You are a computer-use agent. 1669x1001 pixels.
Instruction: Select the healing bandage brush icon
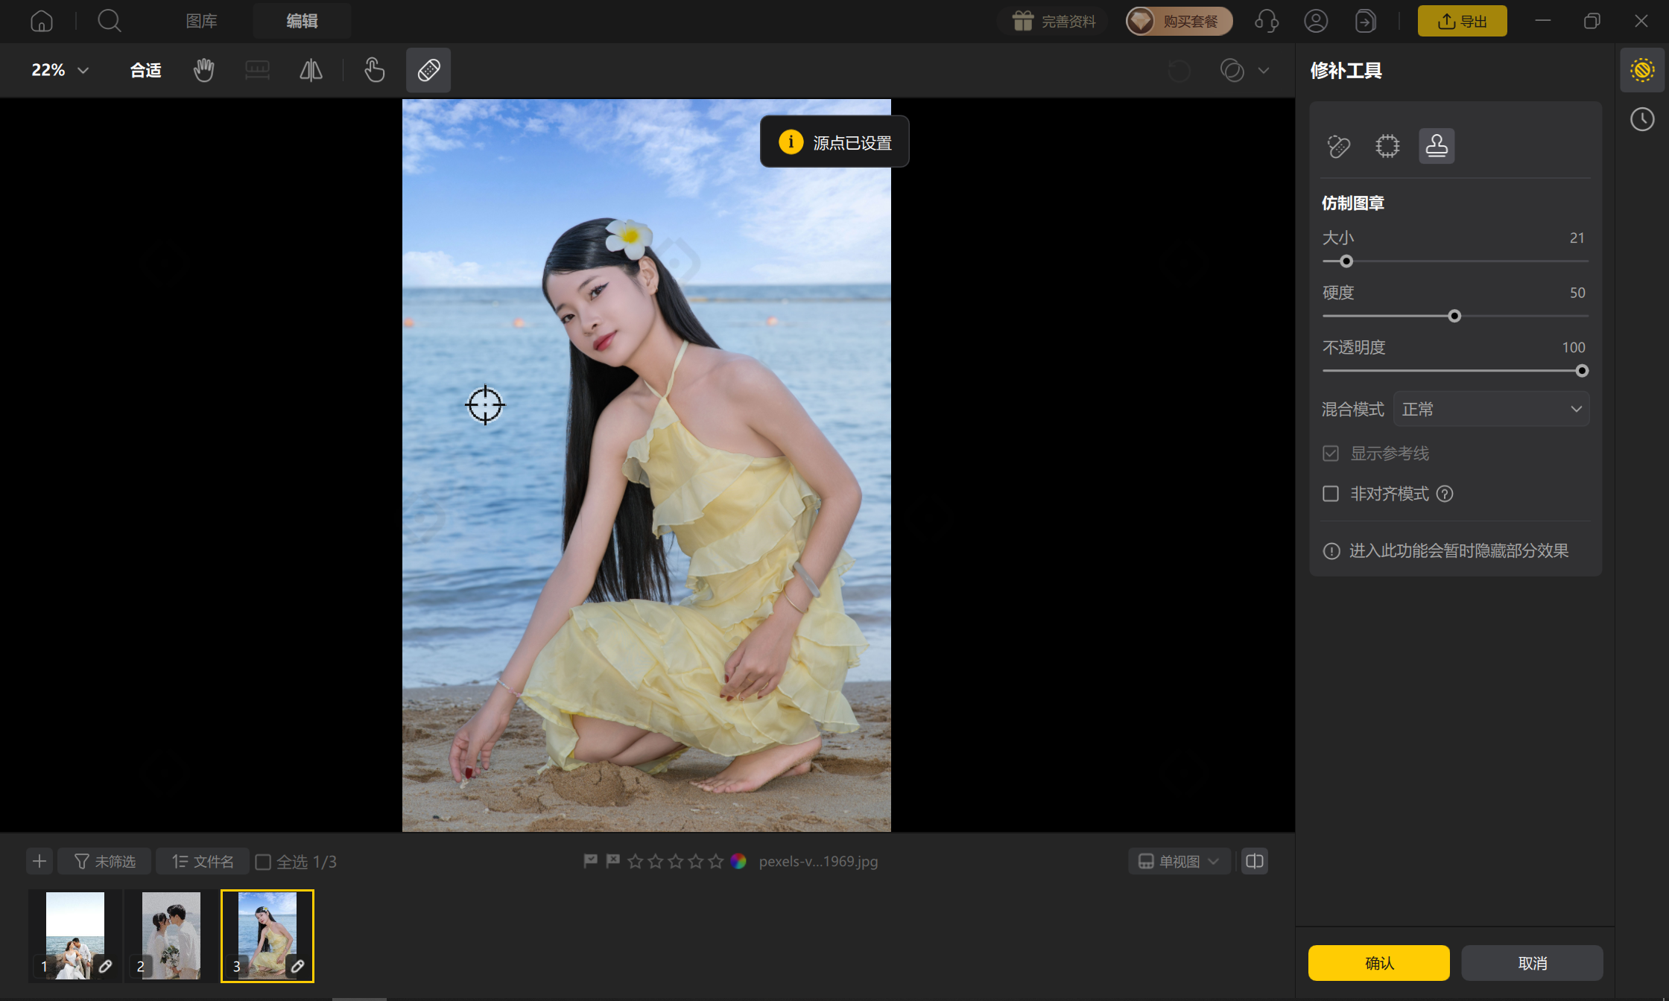point(1338,146)
